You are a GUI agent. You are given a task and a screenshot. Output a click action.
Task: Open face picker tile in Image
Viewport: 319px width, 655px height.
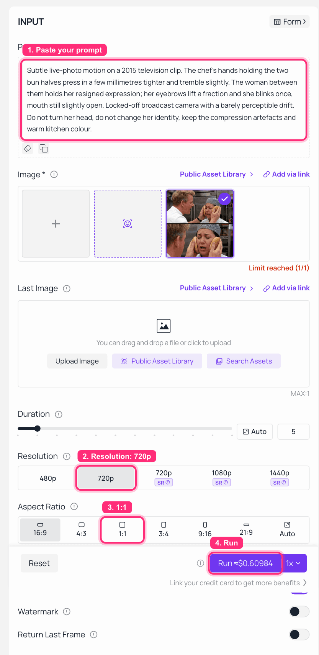tap(128, 224)
